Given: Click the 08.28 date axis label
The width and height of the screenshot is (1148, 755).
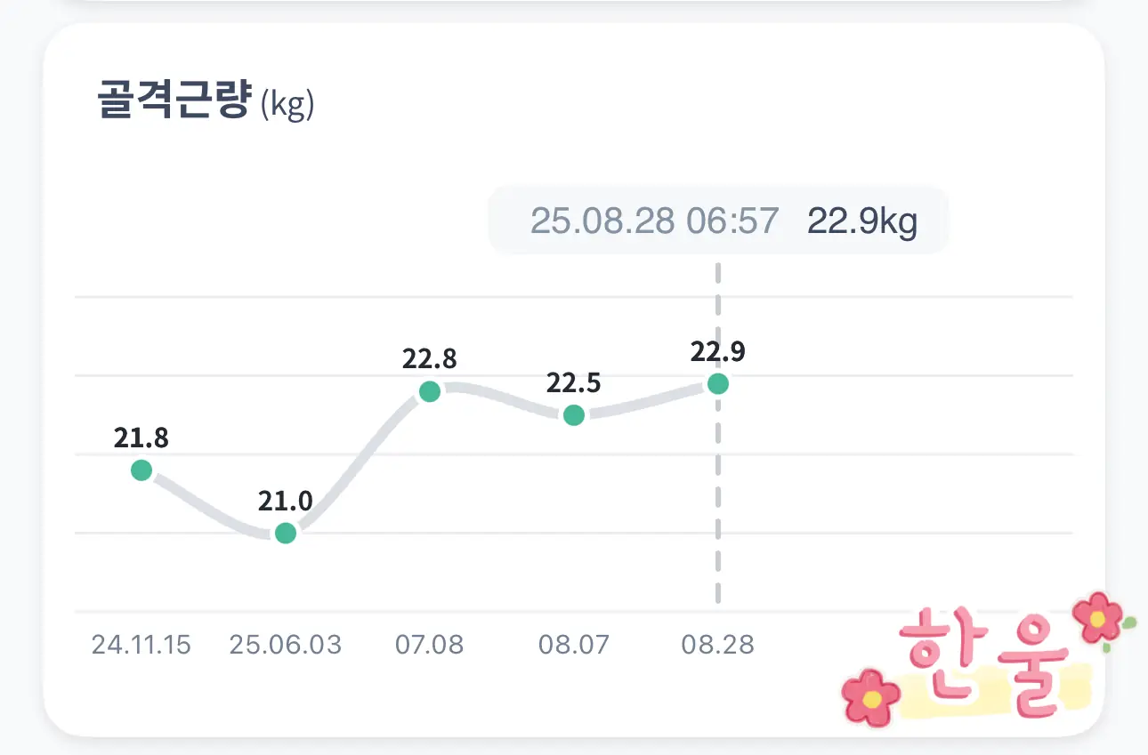Looking at the screenshot, I should [x=718, y=645].
